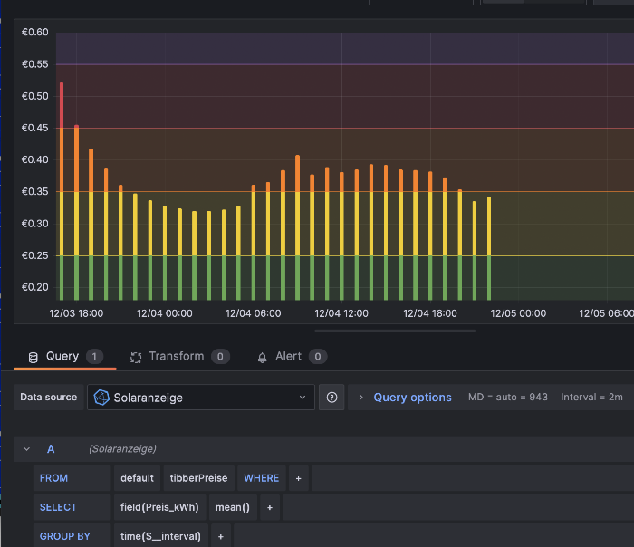The width and height of the screenshot is (634, 547).
Task: Click the time($__interval) group by segment
Action: click(x=160, y=536)
